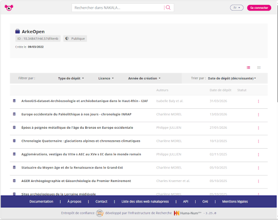
Task: Open Mentions légales footer link
Action: (235, 201)
